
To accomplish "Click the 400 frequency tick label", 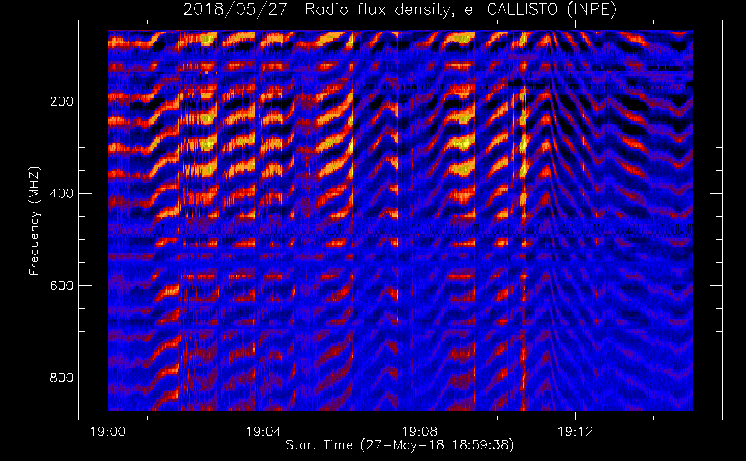I will [x=62, y=194].
